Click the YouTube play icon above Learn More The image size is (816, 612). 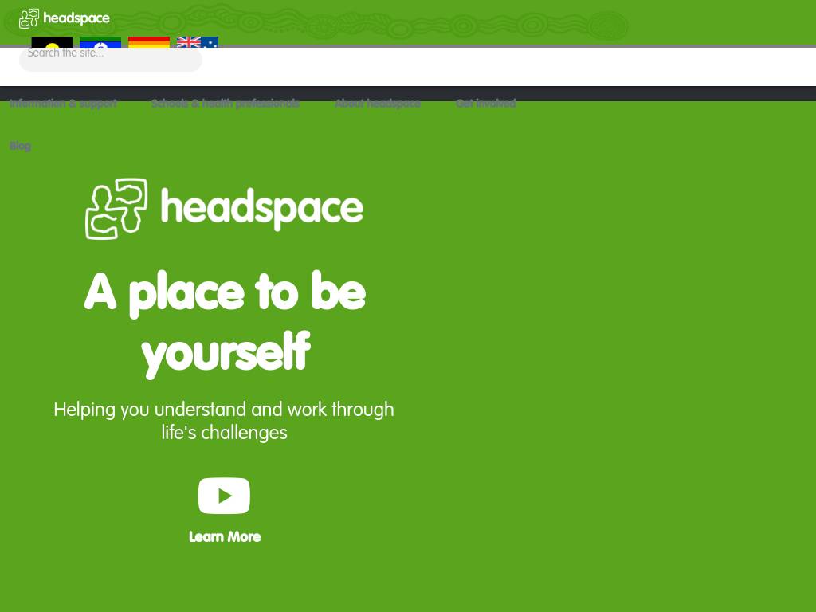click(224, 496)
